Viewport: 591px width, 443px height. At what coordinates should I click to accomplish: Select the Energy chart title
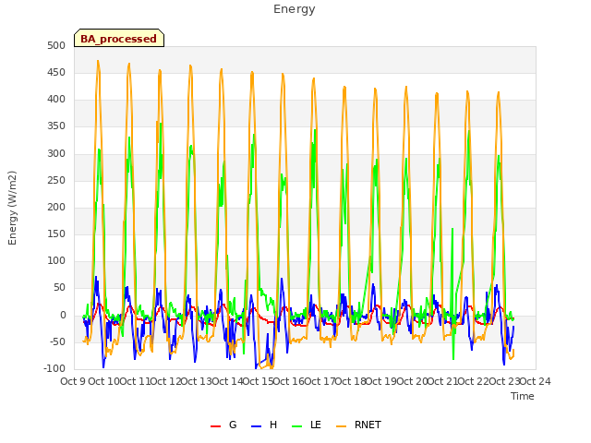[295, 9]
